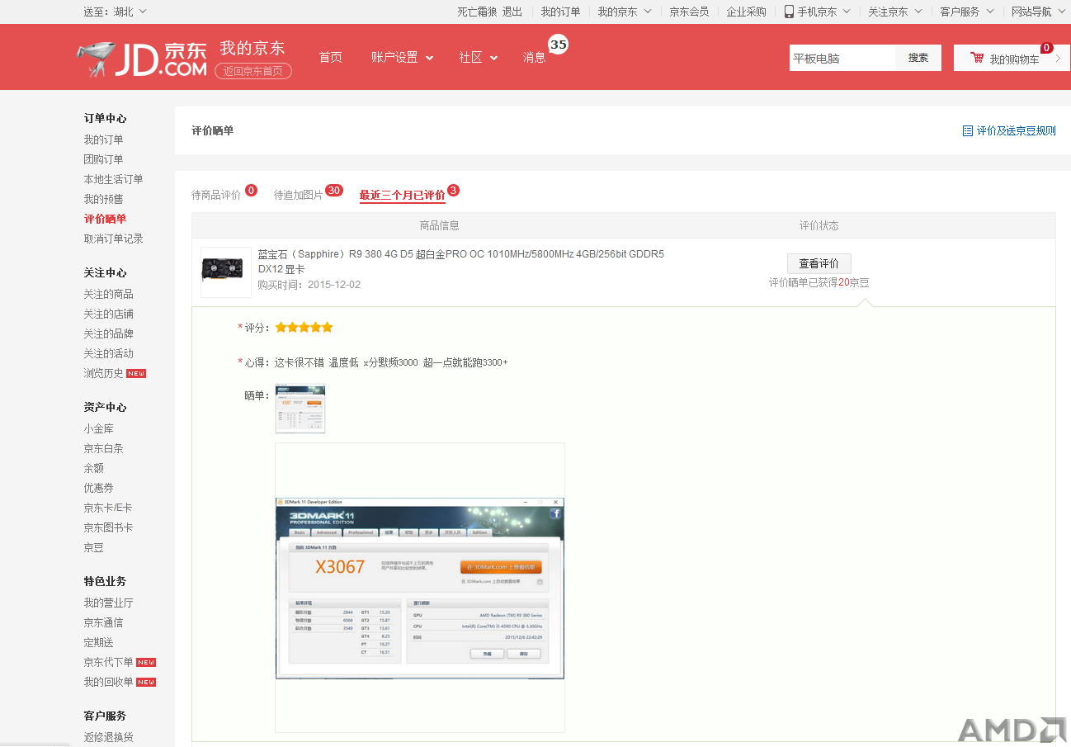The image size is (1071, 747).
Task: Open 我的订单 in the sidebar
Action: 103,139
